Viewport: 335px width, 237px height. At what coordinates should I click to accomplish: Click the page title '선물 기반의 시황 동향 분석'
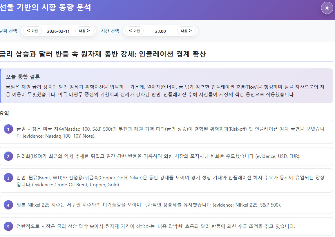[45, 8]
